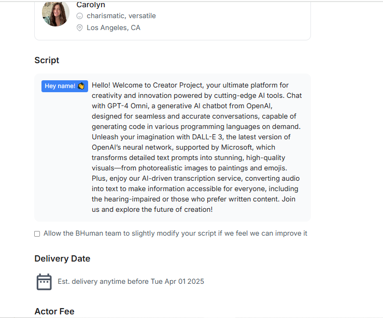Click the calendar icon under Delivery Date

pos(44,282)
